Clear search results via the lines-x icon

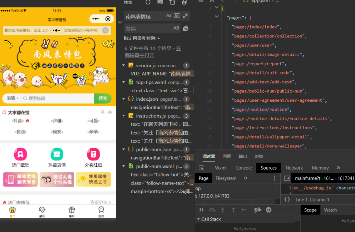point(160,2)
